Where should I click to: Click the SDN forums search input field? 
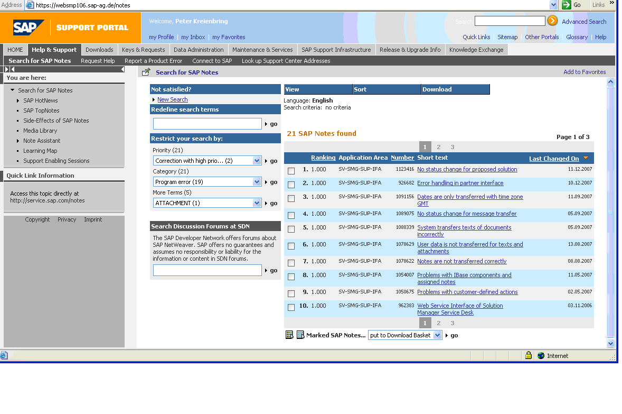coord(208,270)
